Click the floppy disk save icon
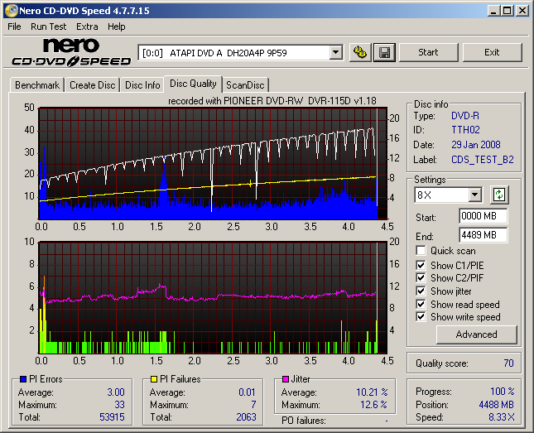534x433 pixels. tap(384, 52)
